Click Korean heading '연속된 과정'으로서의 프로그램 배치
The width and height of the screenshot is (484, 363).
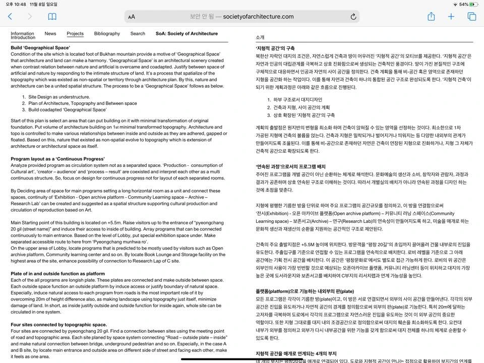click(x=290, y=167)
